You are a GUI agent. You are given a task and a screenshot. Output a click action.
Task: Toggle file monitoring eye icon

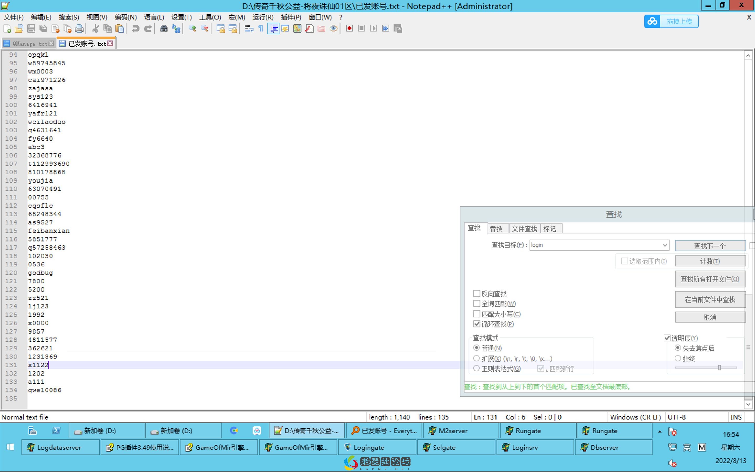click(333, 29)
